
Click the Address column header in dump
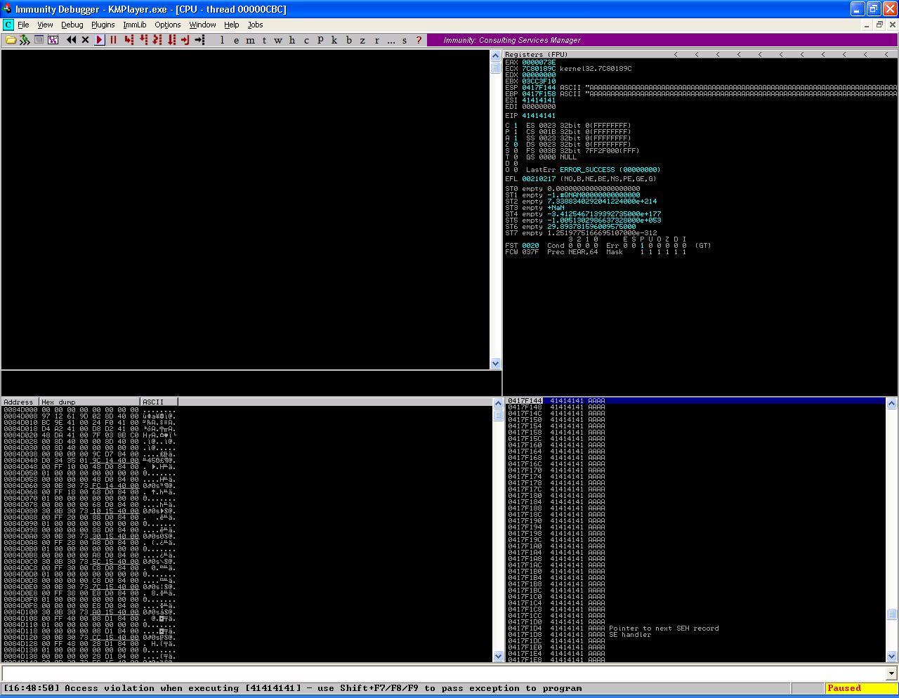tap(20, 402)
